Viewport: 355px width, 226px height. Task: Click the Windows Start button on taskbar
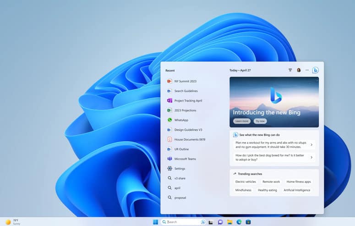pos(155,222)
